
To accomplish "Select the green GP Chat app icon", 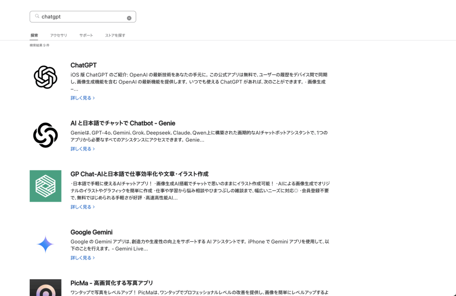I will point(45,186).
